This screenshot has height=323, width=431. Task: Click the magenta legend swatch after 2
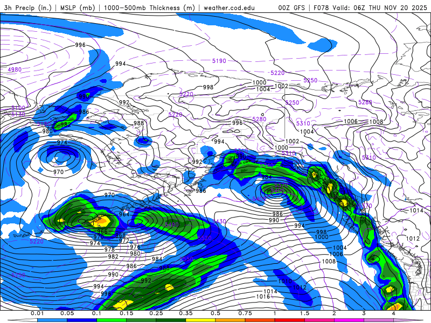point(349,320)
